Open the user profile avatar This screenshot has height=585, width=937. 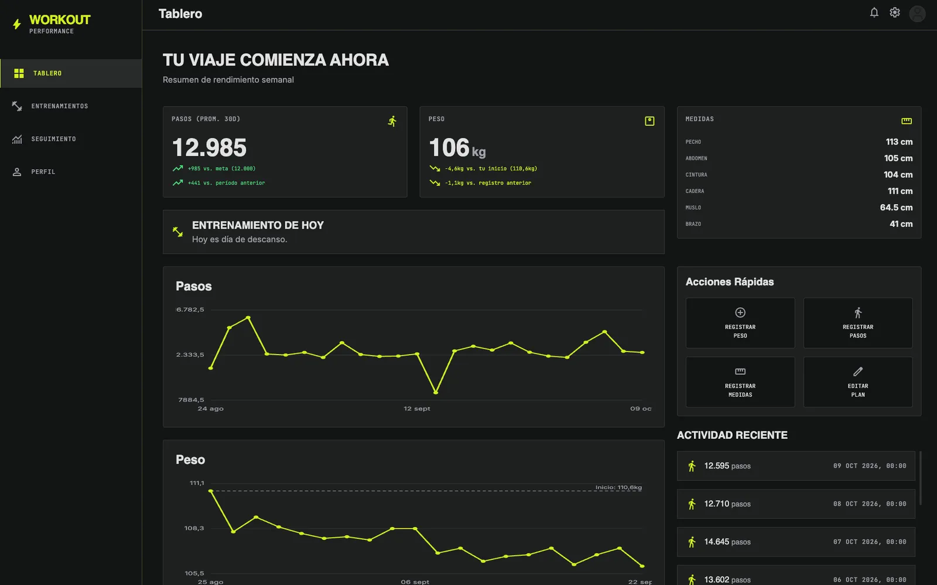[917, 13]
